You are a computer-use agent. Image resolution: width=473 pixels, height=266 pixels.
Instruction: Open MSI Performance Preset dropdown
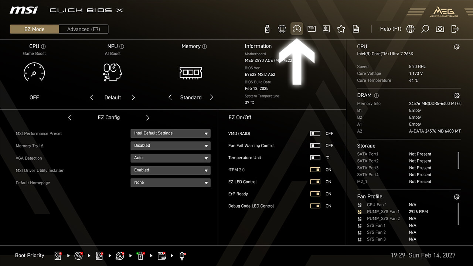[170, 133]
